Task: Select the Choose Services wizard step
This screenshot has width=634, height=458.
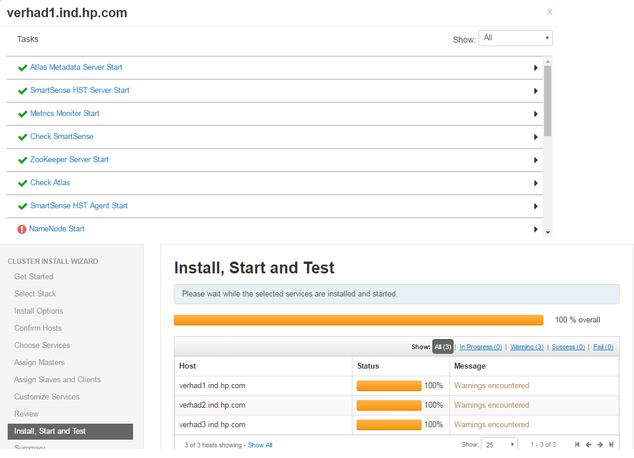Action: pyautogui.click(x=41, y=345)
